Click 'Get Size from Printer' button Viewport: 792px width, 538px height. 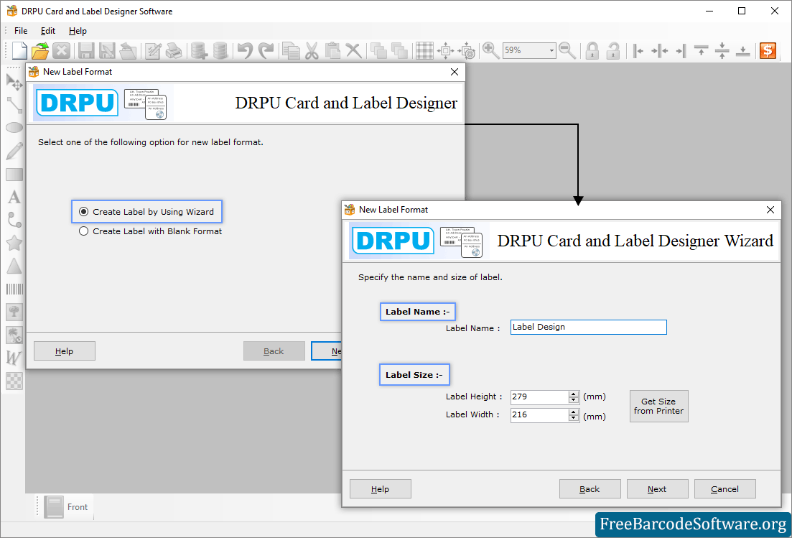(658, 406)
